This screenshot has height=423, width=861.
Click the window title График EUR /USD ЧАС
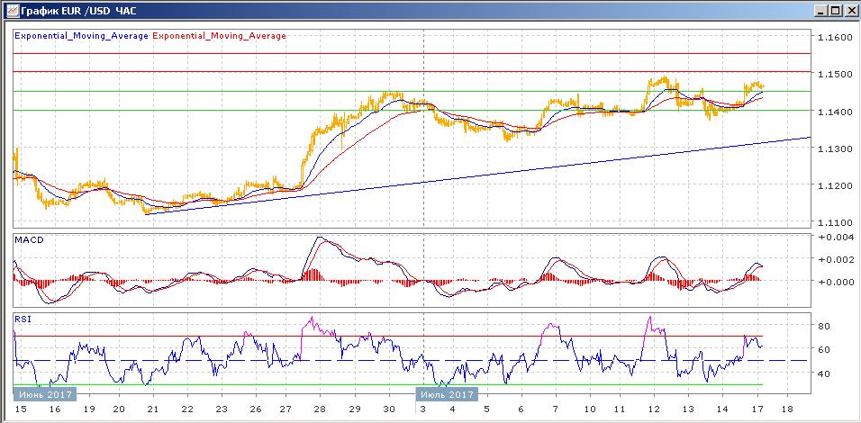point(78,10)
